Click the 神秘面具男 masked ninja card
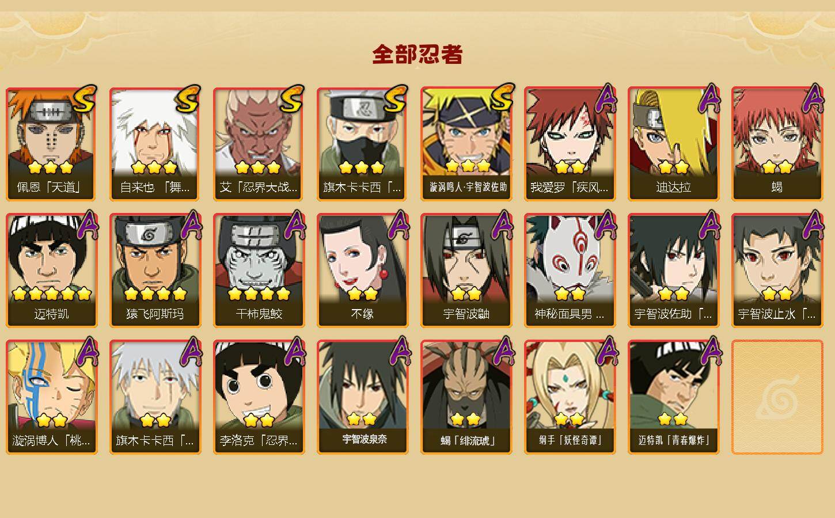Viewport: 835px width, 518px height. [x=570, y=271]
